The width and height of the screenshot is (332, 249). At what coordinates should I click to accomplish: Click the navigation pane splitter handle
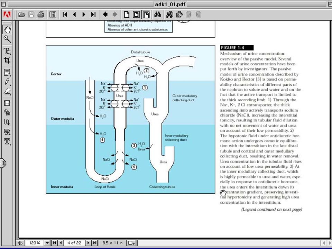(3, 163)
